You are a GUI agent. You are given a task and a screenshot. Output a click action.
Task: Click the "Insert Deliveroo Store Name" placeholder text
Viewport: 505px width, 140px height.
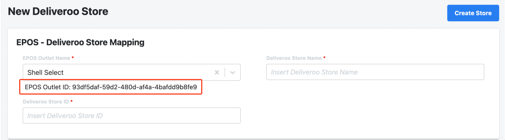click(x=314, y=72)
